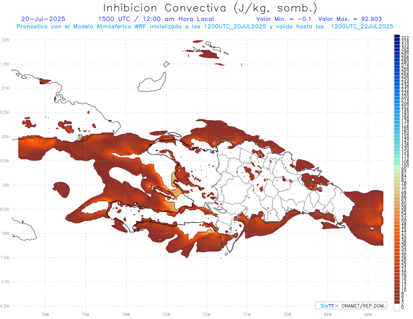Image resolution: width=413 pixels, height=319 pixels.
Task: Click the '202' legend value
Action: click(405, 107)
